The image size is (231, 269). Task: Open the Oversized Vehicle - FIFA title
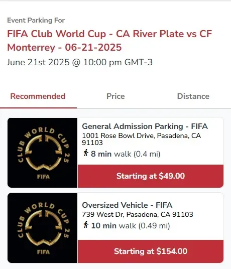pyautogui.click(x=127, y=205)
